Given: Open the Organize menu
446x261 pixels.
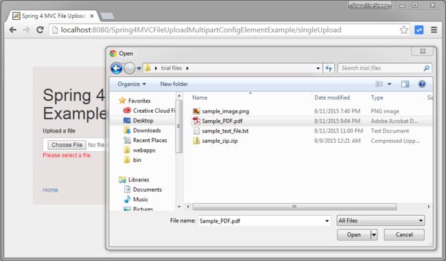Looking at the screenshot, I should point(132,84).
